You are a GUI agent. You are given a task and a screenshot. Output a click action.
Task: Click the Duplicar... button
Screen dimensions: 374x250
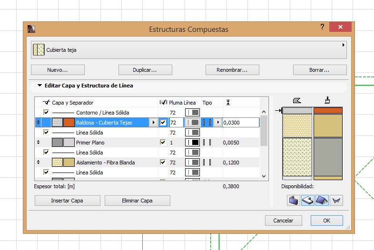145,70
